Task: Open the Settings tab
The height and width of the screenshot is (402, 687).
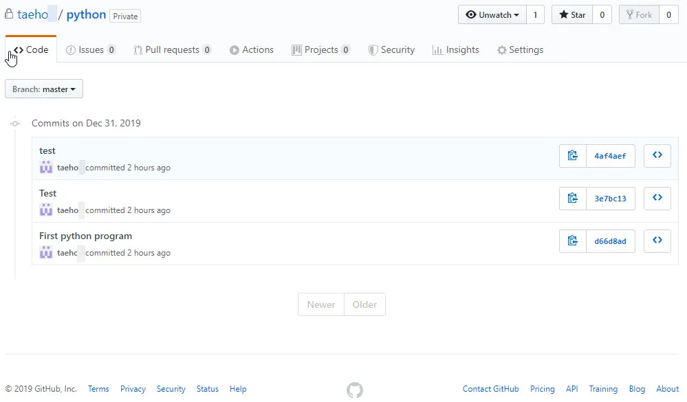Action: (x=520, y=49)
